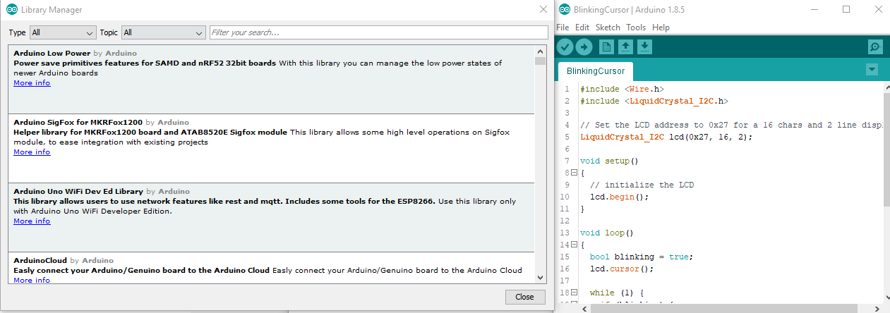Create a new sketch with the New icon
The height and width of the screenshot is (313, 890).
click(606, 47)
